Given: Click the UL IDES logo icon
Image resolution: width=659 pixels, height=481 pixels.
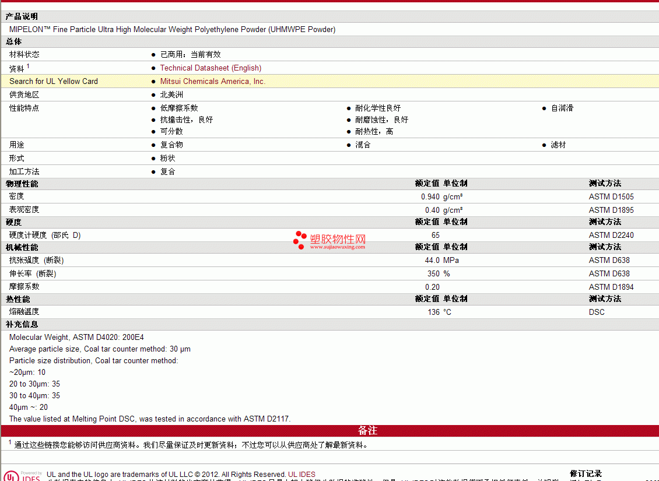Looking at the screenshot, I should (22, 476).
